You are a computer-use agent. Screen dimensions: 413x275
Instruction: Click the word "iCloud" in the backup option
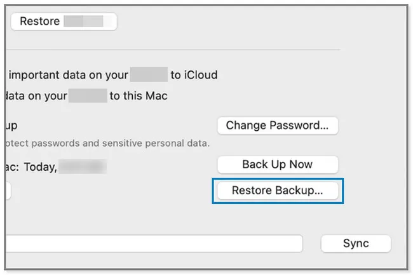pyautogui.click(x=201, y=75)
